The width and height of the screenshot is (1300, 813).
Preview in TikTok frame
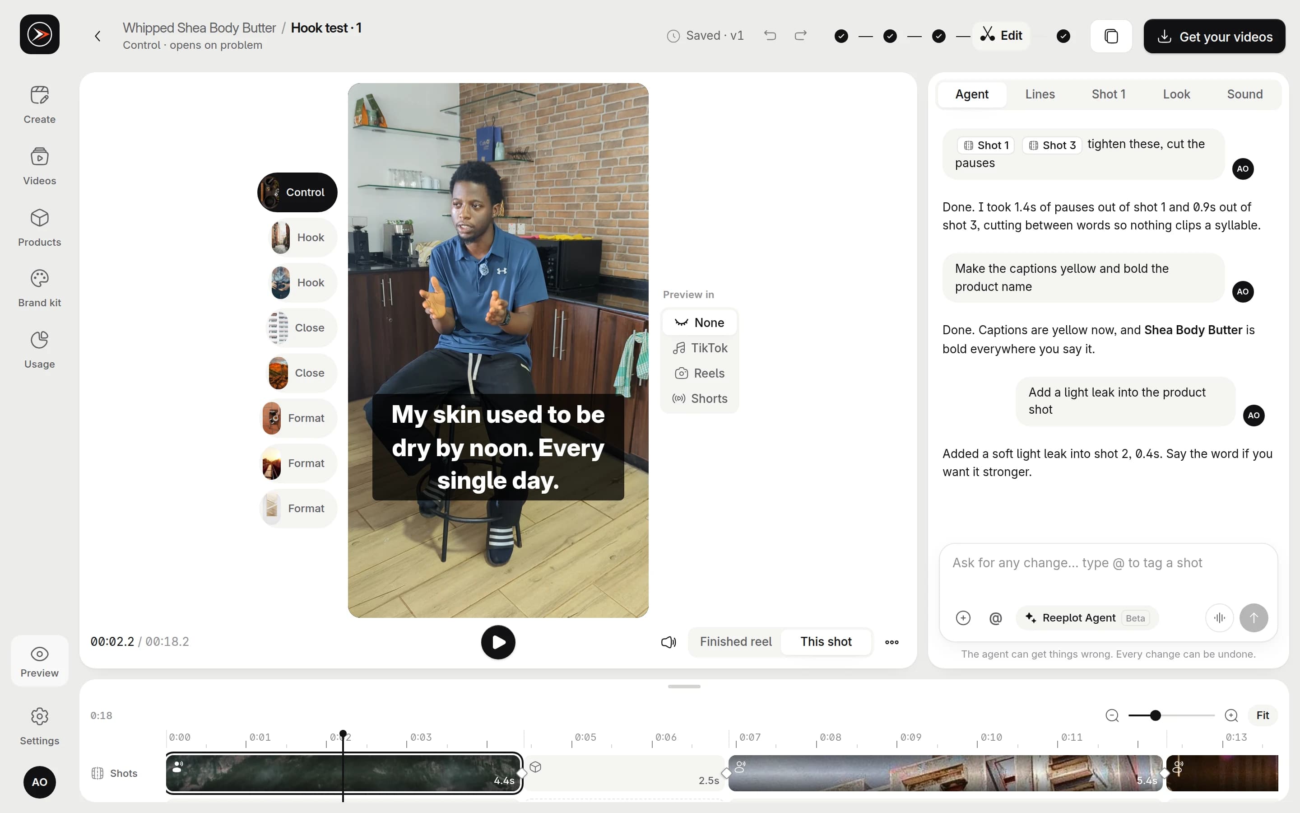point(699,348)
